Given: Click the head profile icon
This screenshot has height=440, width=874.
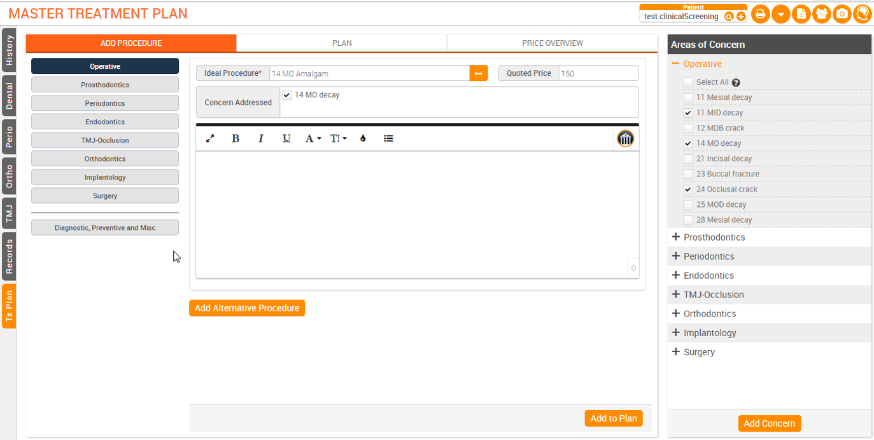Looking at the screenshot, I should point(862,14).
